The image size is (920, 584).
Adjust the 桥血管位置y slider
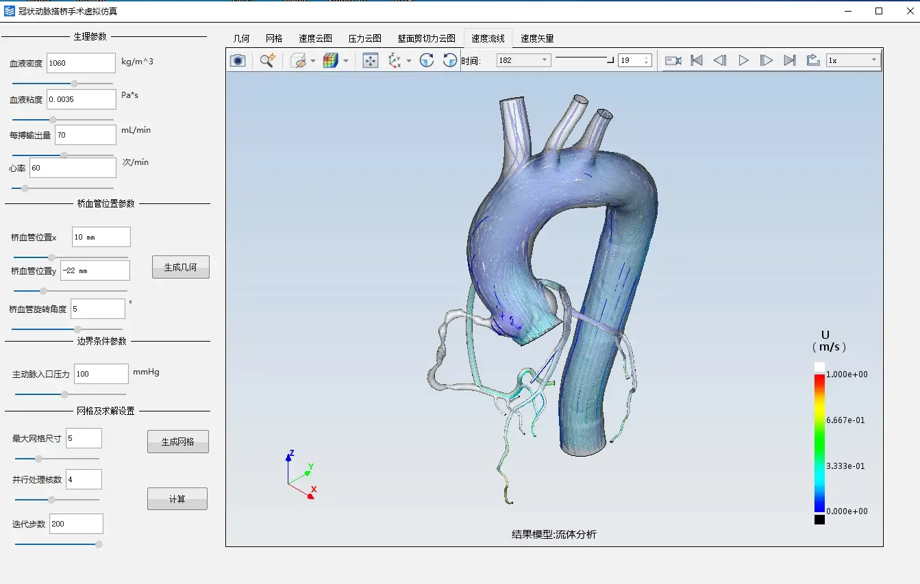pyautogui.click(x=71, y=291)
